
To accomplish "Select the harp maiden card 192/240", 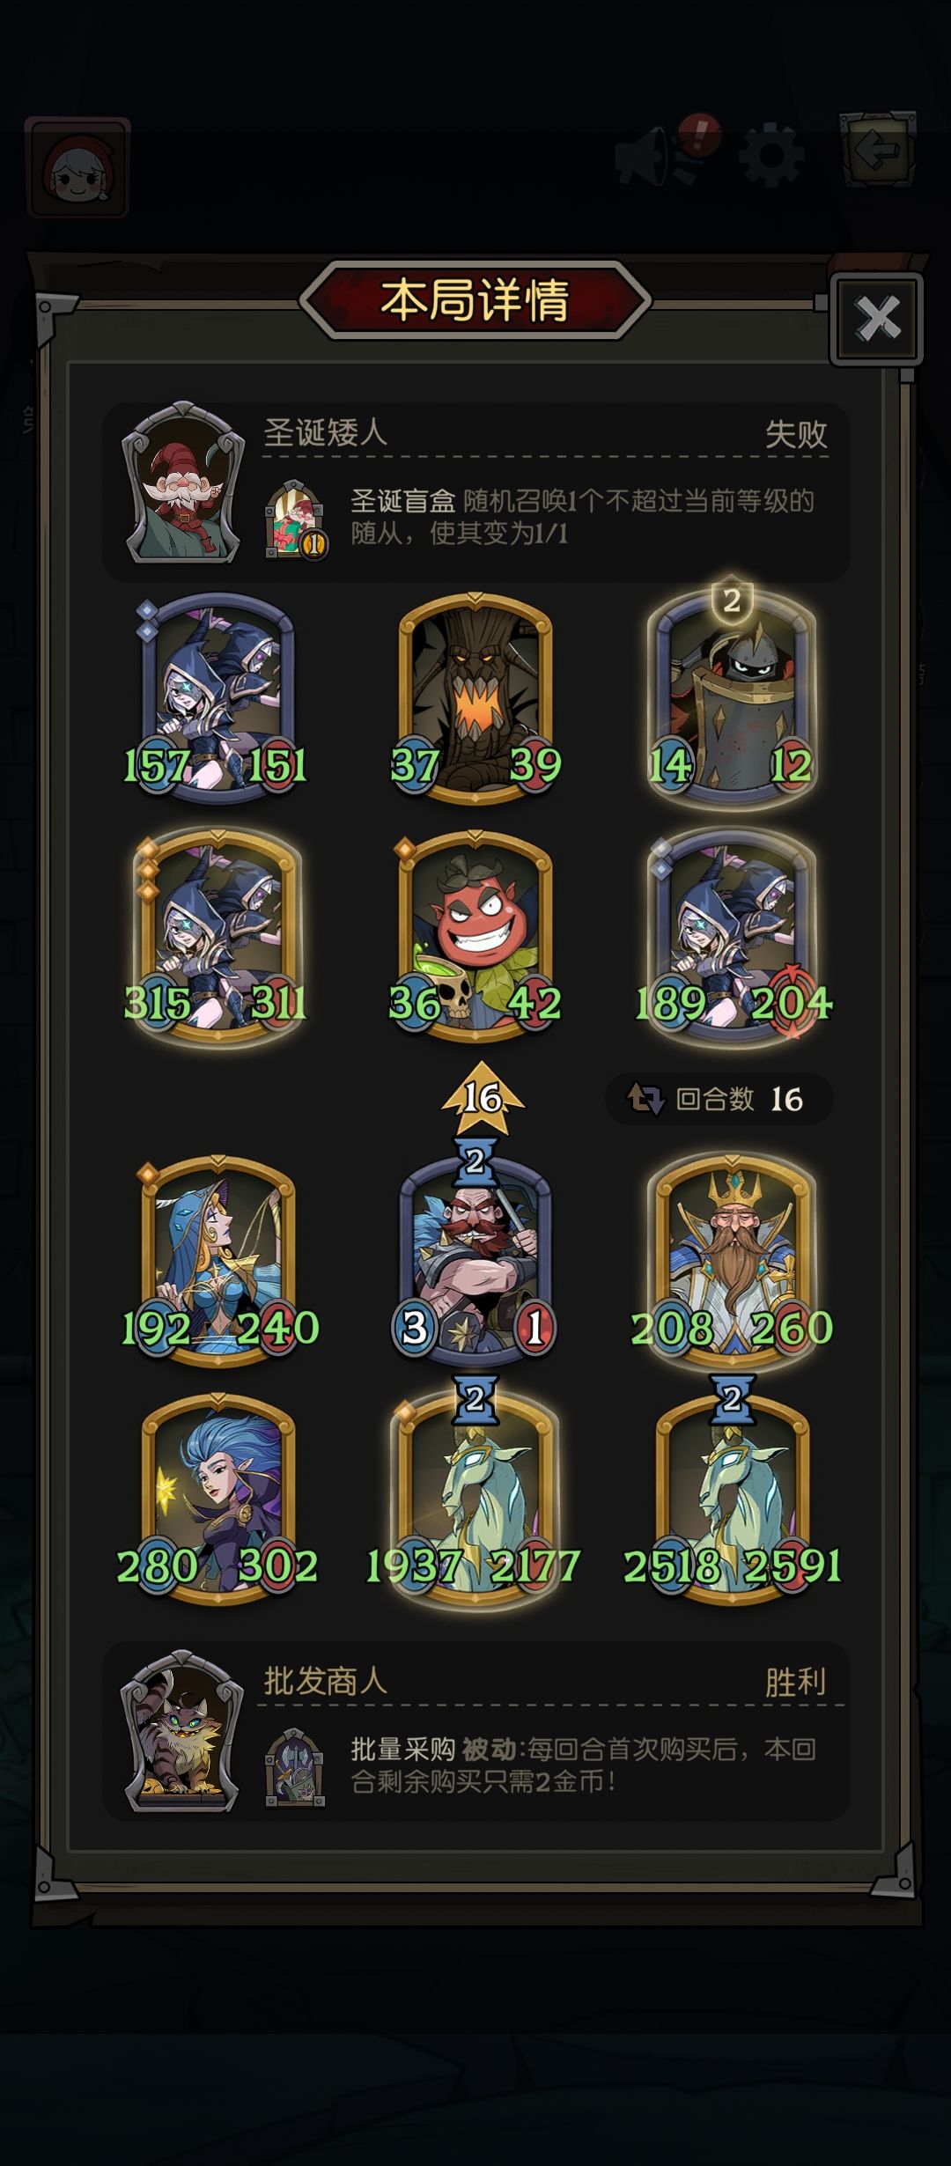I will tap(217, 1261).
